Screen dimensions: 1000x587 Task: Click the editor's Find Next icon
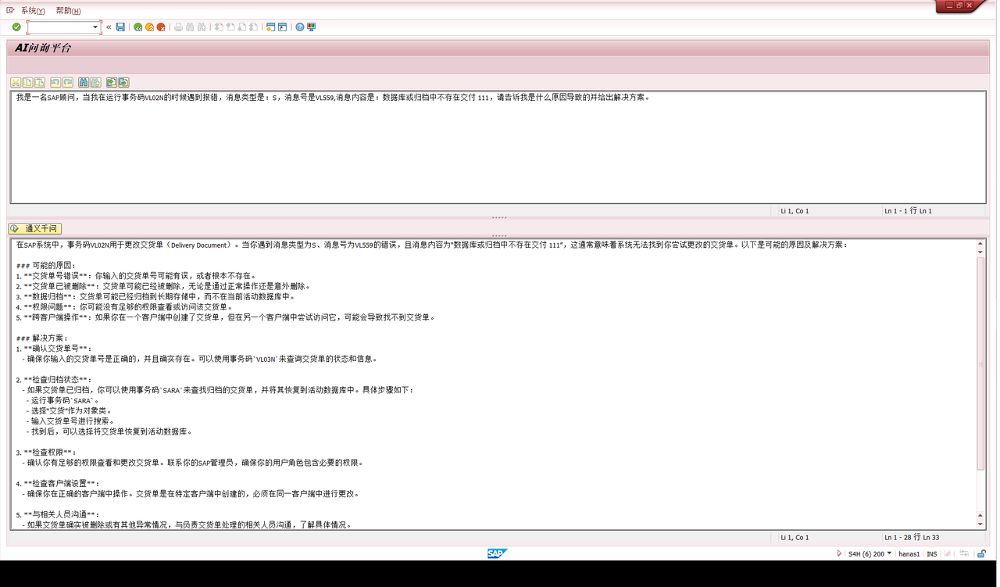coord(96,83)
